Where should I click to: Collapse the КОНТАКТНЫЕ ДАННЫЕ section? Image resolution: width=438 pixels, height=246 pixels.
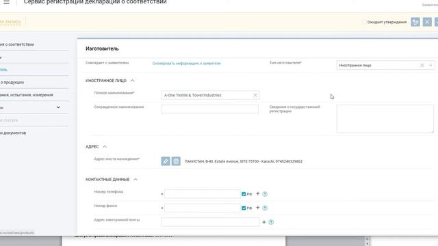coord(136,179)
